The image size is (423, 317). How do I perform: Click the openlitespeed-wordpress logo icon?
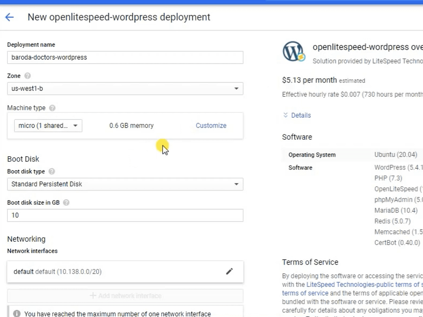[x=294, y=51]
